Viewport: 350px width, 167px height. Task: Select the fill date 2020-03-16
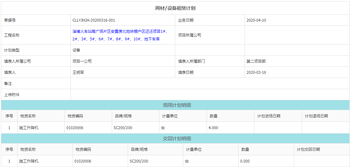pos(256,72)
